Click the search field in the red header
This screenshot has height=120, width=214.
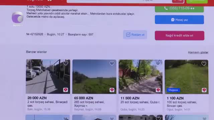point(119,1)
